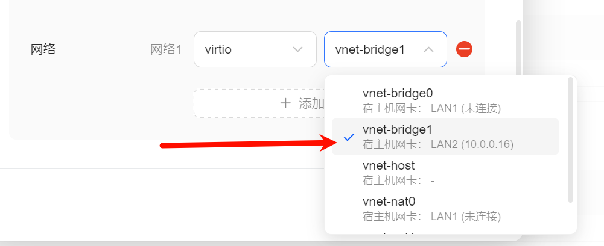Remove 网络1 with the red minus icon
Viewport: 604px width, 246px height.
(464, 49)
